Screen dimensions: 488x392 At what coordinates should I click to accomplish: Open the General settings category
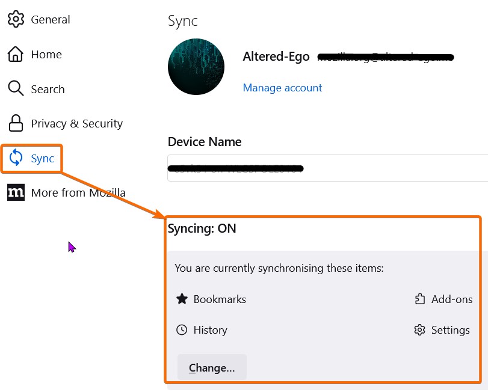coord(51,19)
